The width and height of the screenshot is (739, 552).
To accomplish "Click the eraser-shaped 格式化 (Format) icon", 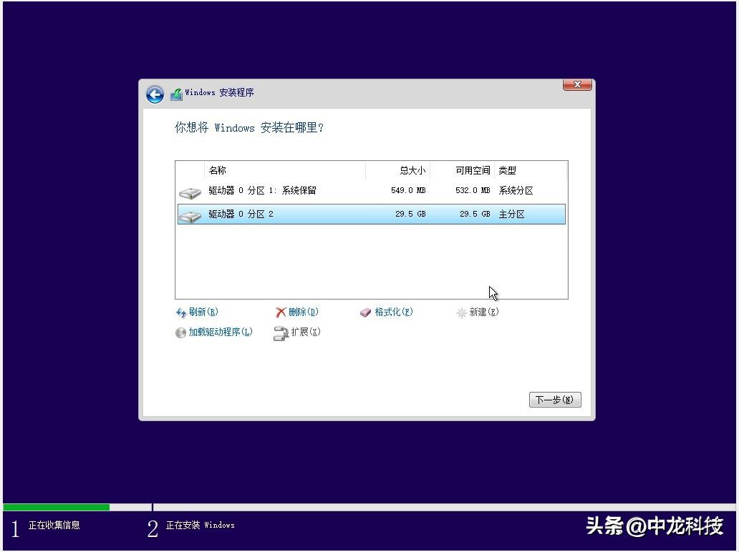I will point(365,312).
